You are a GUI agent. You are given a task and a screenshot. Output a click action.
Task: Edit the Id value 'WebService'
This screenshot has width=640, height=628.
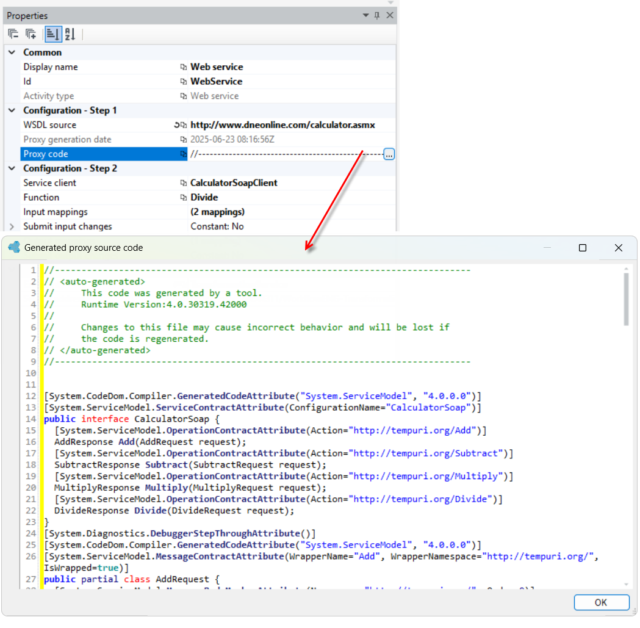[x=217, y=82]
